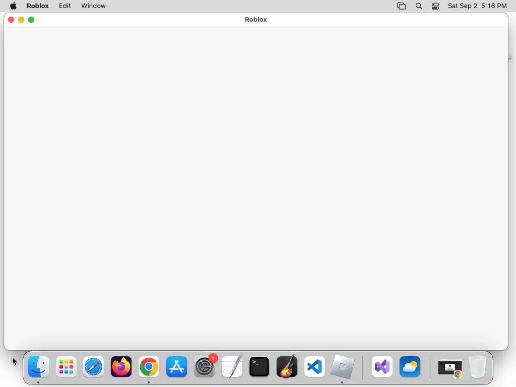This screenshot has width=516, height=387.
Task: Click the Roblox icon in the Dock
Action: click(x=342, y=367)
